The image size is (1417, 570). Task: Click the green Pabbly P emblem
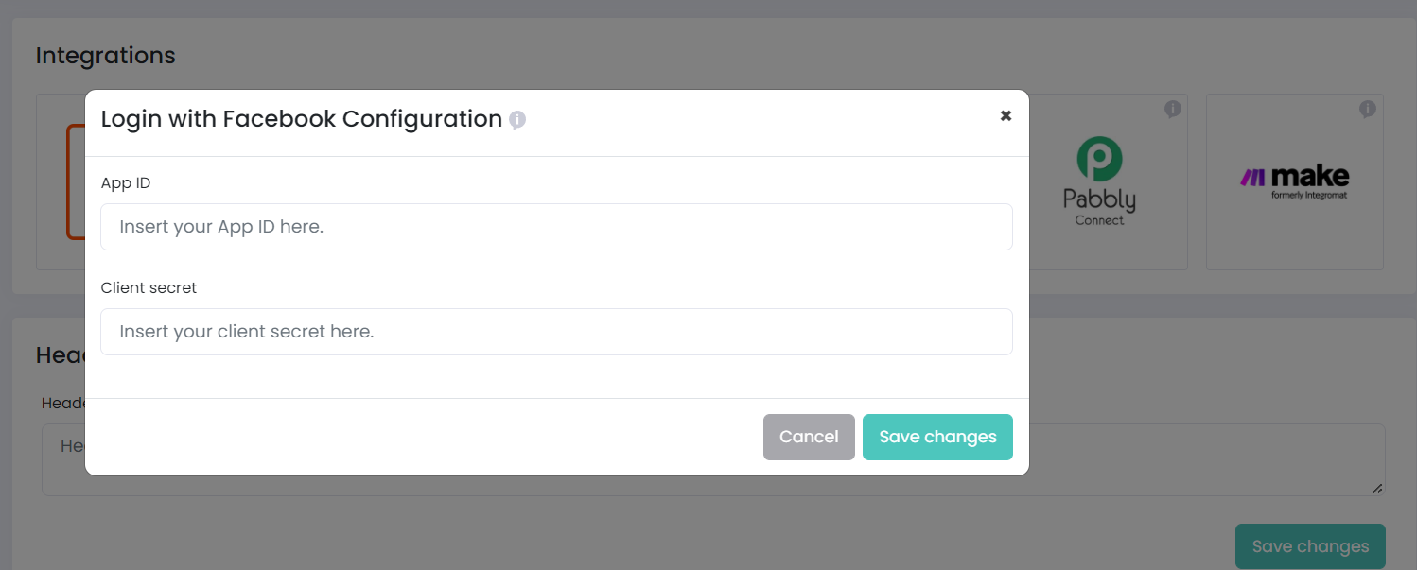tap(1099, 159)
